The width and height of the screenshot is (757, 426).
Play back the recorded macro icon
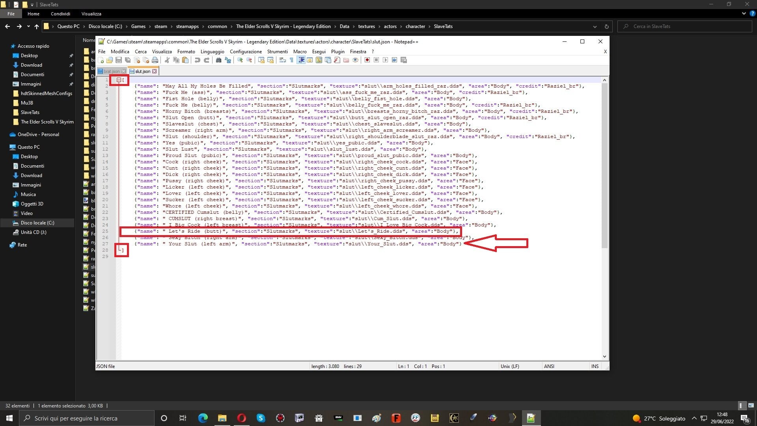click(x=385, y=60)
